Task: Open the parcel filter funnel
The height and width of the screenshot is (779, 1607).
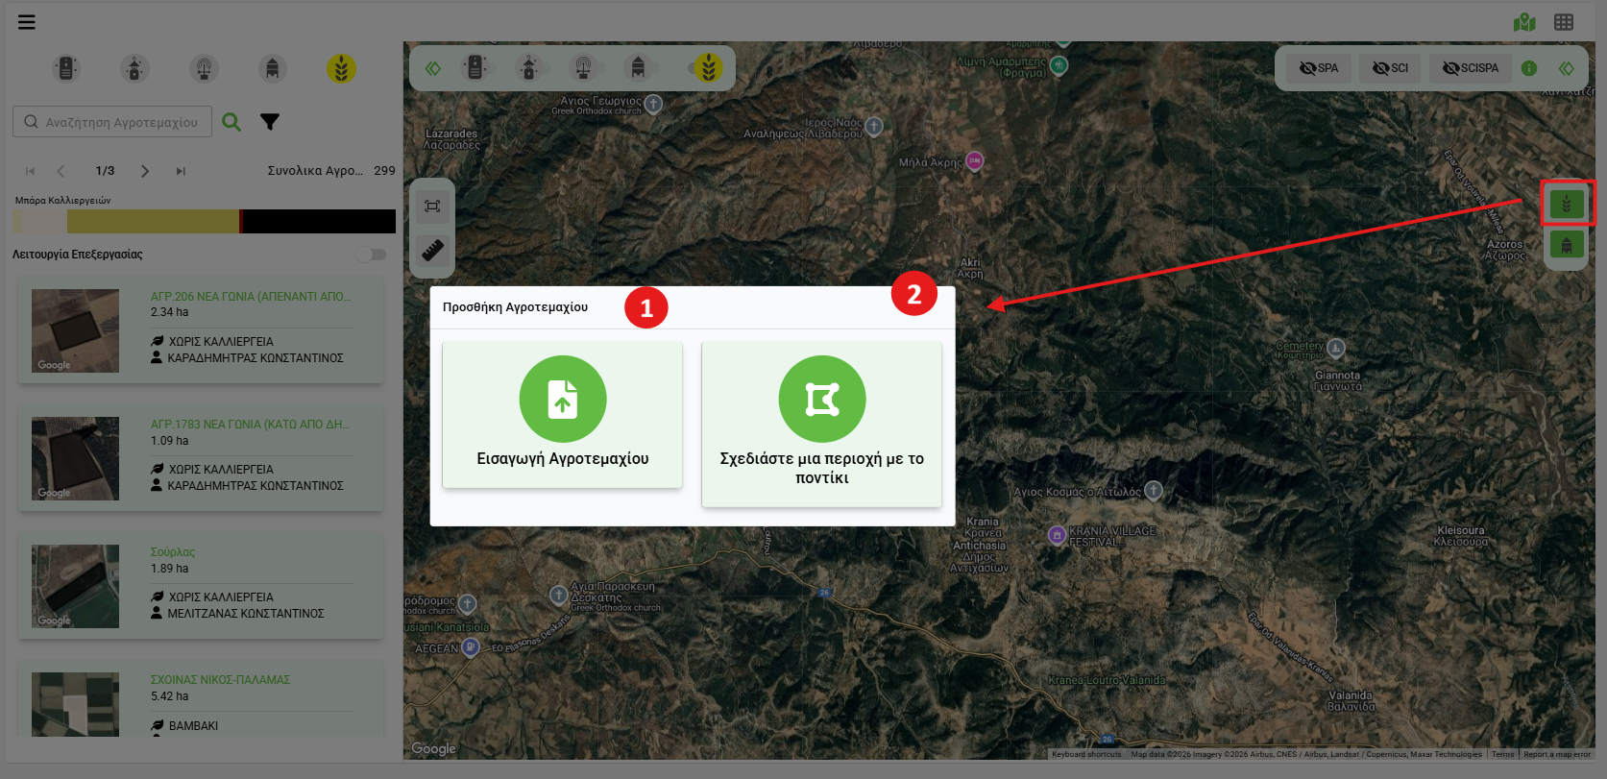Action: coord(270,122)
